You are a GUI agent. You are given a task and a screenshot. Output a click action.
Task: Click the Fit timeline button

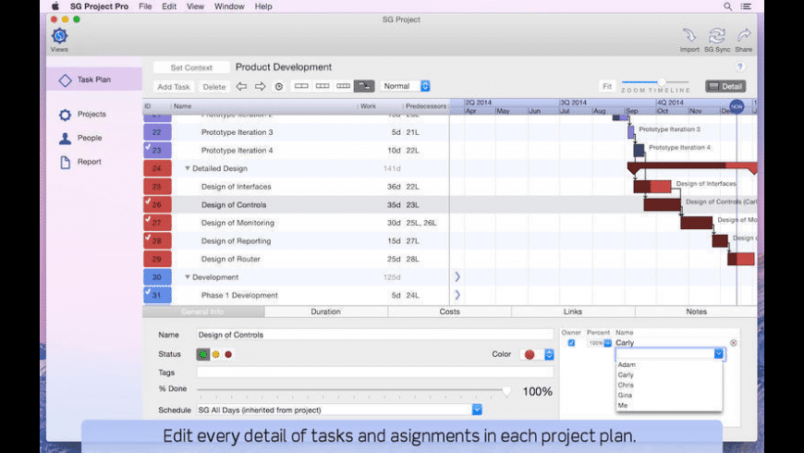(x=607, y=86)
